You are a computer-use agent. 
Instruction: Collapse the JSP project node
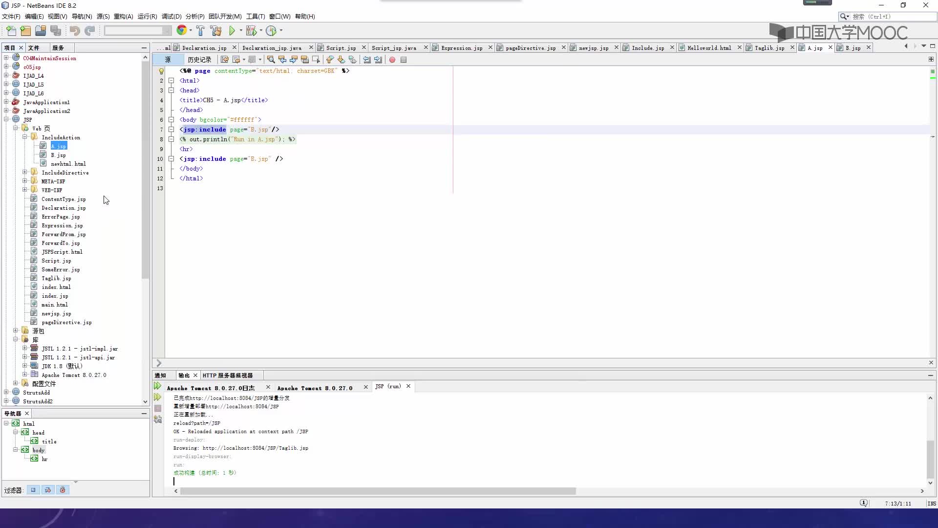6,119
